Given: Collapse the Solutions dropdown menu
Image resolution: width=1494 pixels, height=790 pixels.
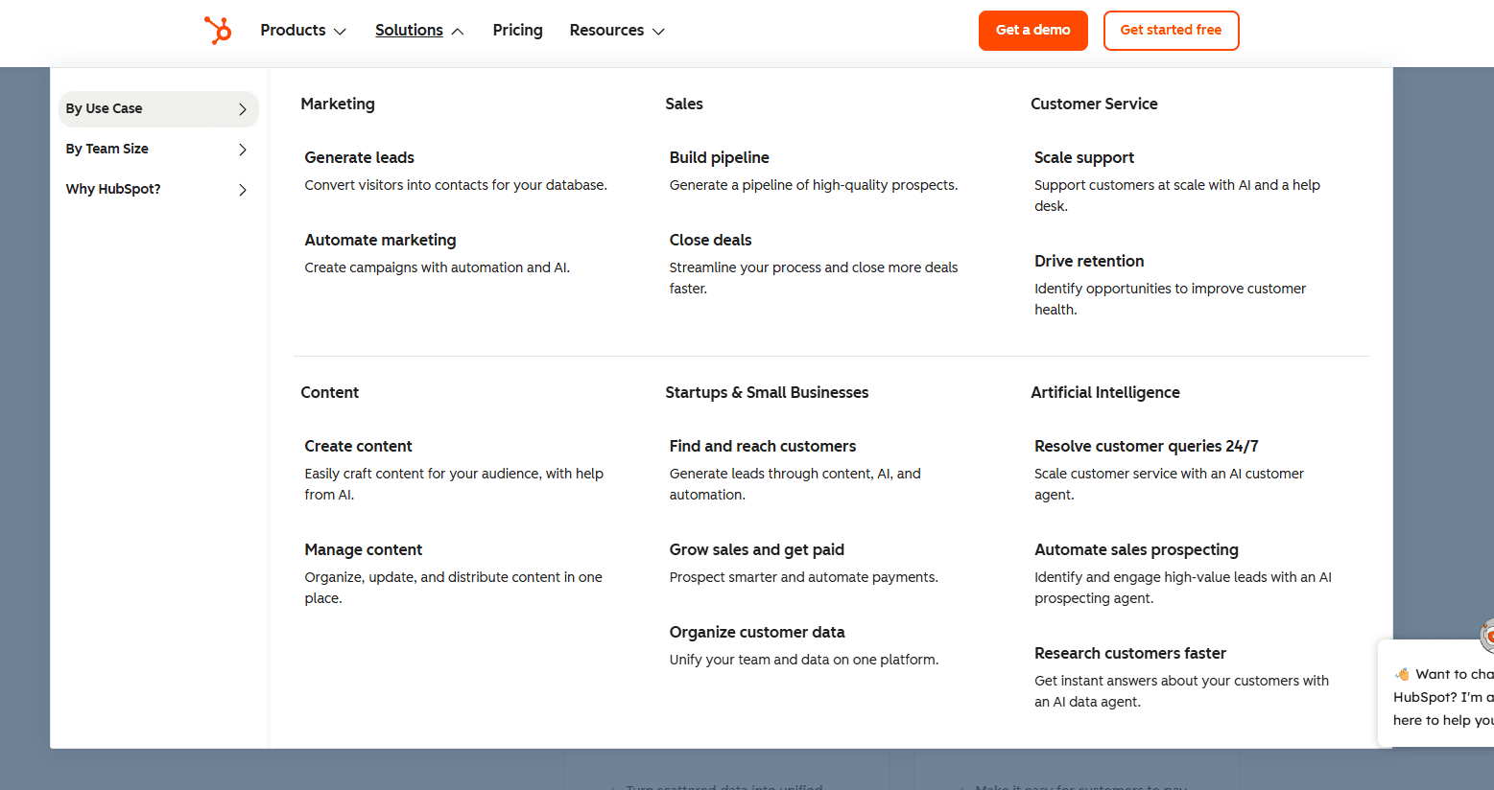Looking at the screenshot, I should pos(419,31).
